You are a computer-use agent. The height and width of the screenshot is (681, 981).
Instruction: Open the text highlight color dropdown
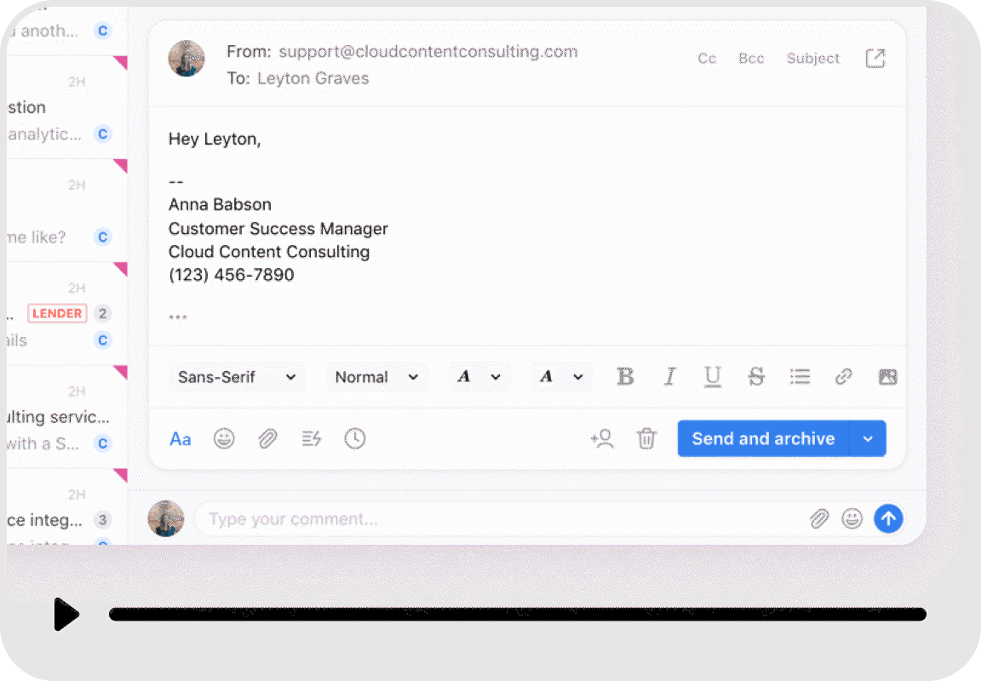pos(561,377)
